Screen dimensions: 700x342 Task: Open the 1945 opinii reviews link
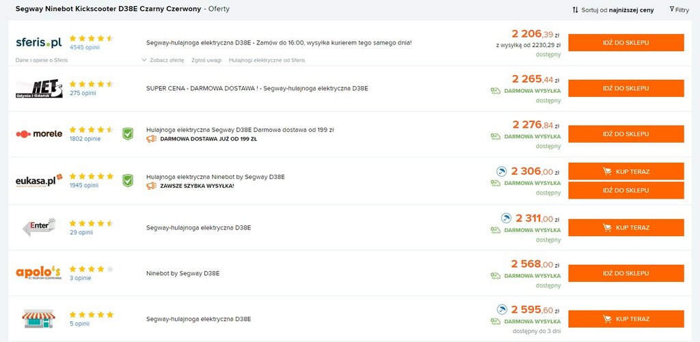(84, 186)
